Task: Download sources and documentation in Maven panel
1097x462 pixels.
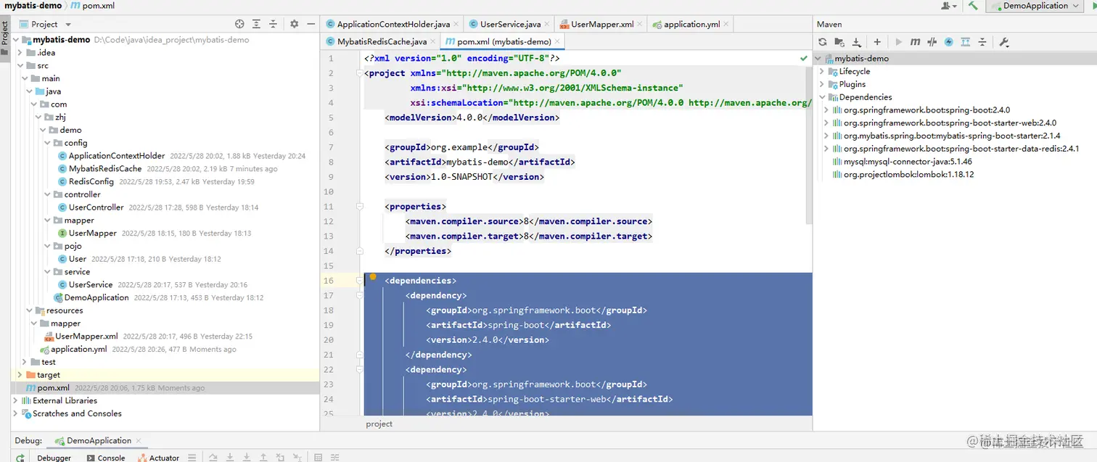Action: pyautogui.click(x=857, y=42)
